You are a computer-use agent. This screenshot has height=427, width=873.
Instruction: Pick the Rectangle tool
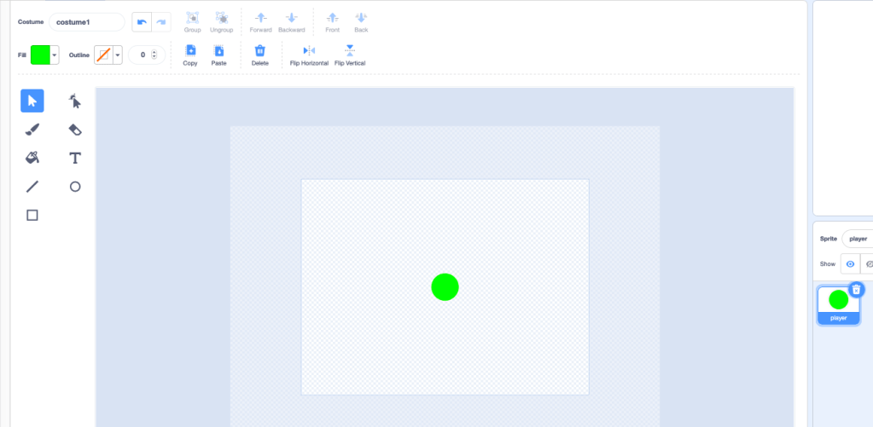(x=32, y=215)
